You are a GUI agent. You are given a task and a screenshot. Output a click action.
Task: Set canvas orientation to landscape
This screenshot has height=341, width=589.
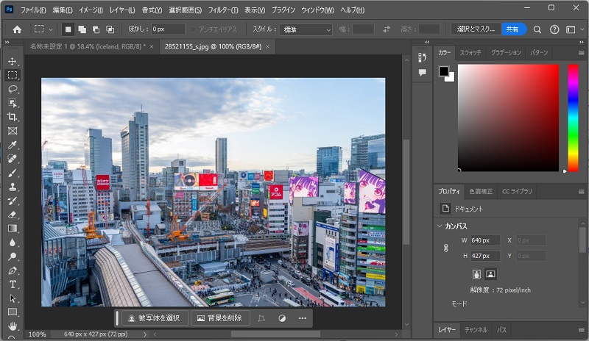pos(490,274)
